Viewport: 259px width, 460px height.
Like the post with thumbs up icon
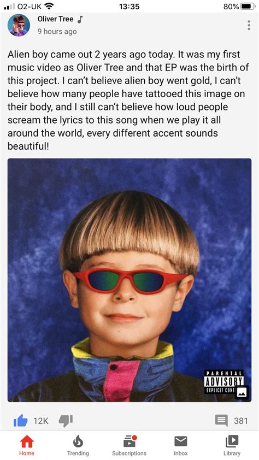(x=21, y=421)
